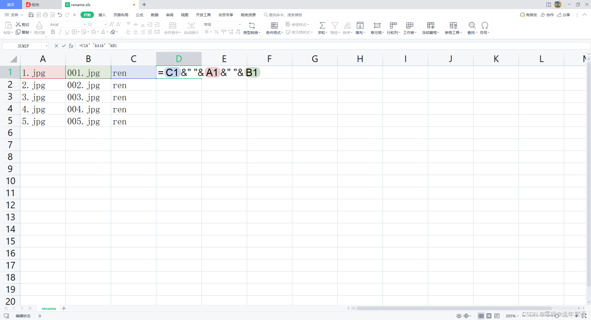Click the Filter (筛选) funnel icon
This screenshot has width=591, height=320.
click(335, 26)
